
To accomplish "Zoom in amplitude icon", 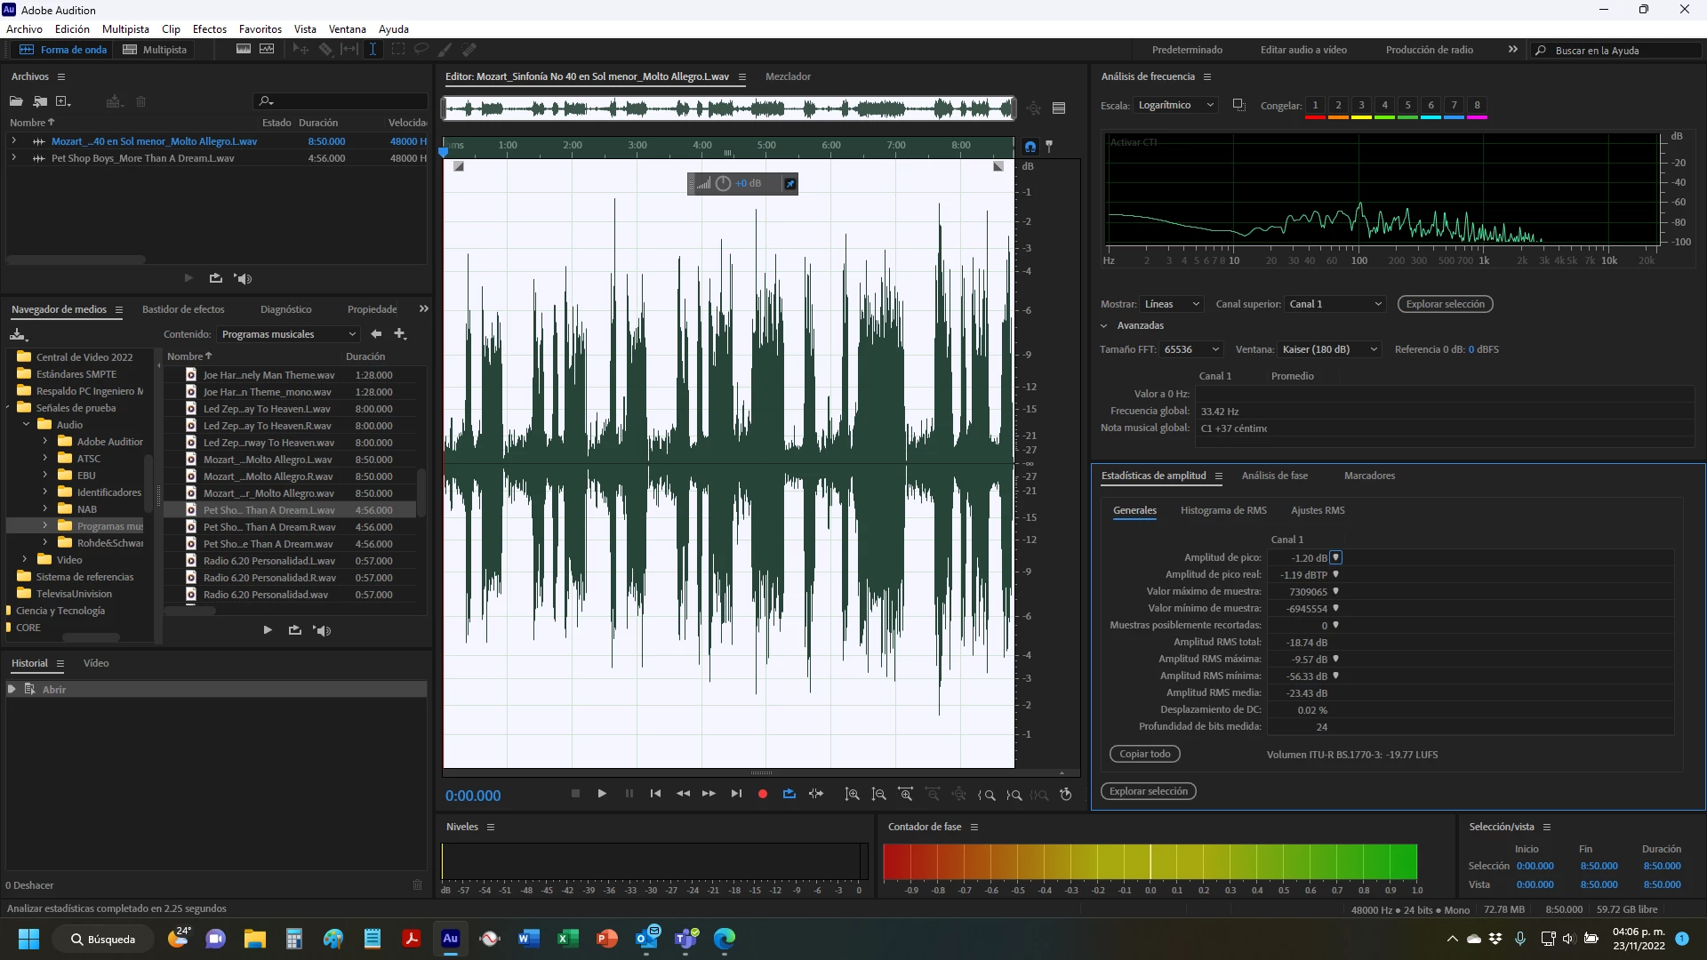I will [852, 795].
